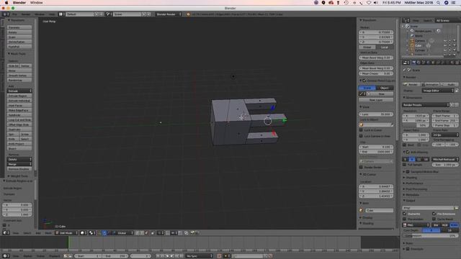The image size is (461, 259).
Task: Open the Render menu in Blender header
Action: pyautogui.click(x=26, y=14)
